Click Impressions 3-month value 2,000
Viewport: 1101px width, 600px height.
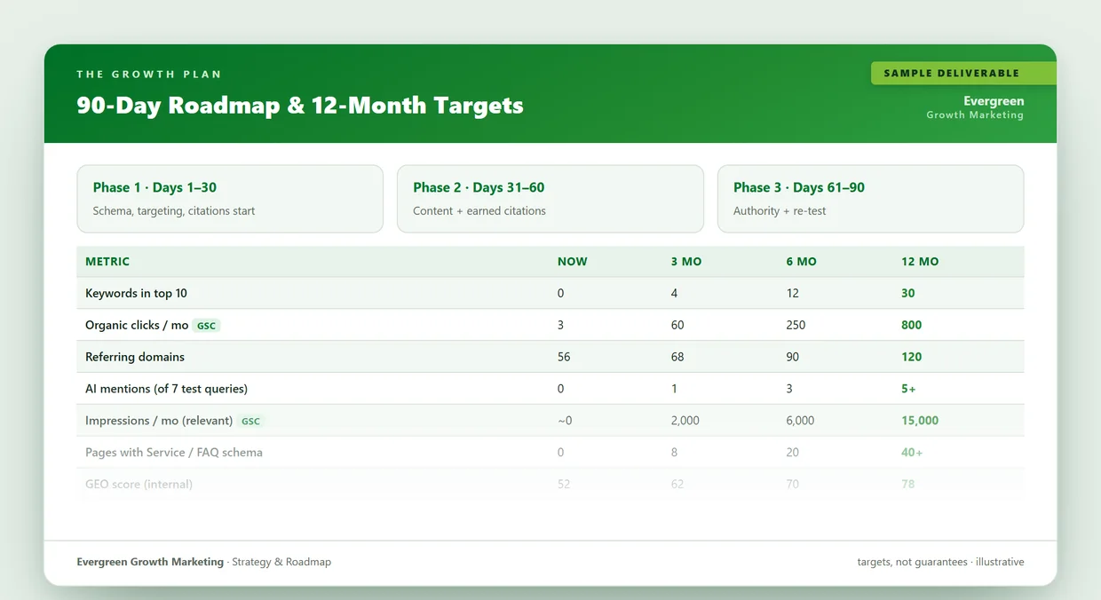pyautogui.click(x=685, y=422)
